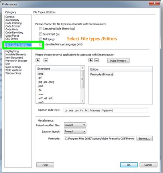
Task: Select .aiff .aif .aifc extension row
Action: pos(45,98)
